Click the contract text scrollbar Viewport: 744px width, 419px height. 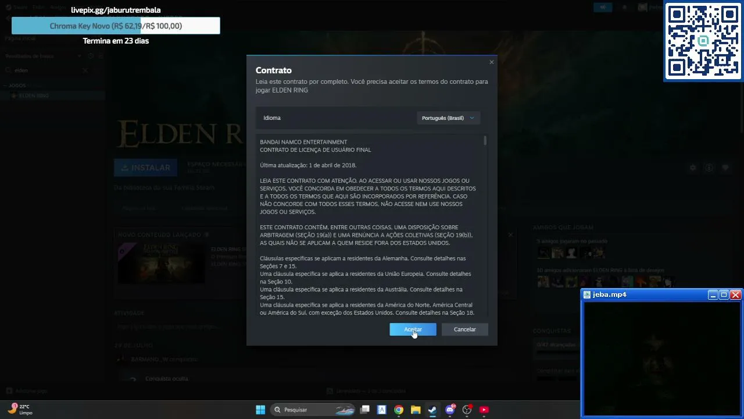coord(485,140)
